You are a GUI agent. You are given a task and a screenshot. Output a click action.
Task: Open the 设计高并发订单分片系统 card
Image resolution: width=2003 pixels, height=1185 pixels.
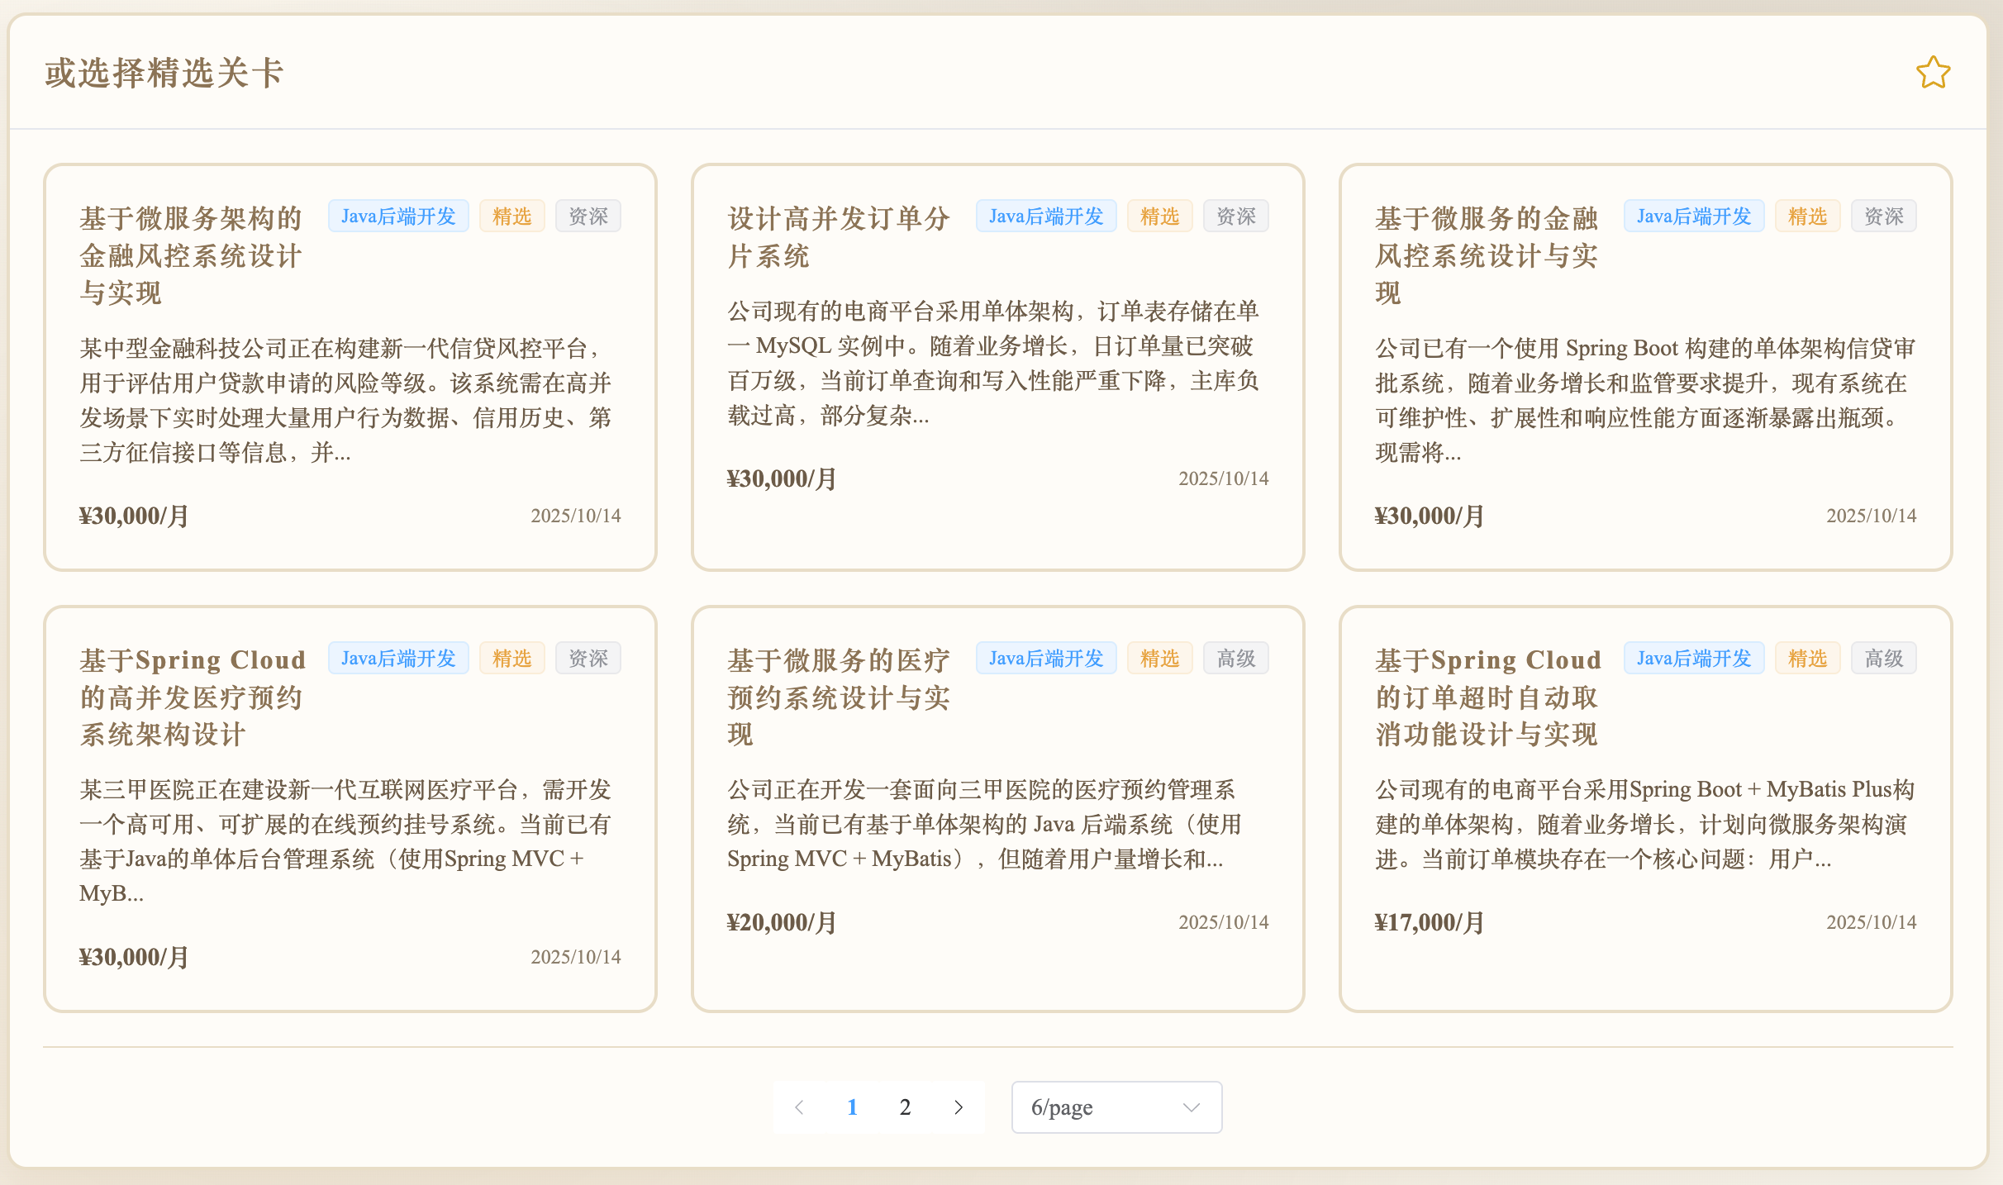click(x=838, y=238)
